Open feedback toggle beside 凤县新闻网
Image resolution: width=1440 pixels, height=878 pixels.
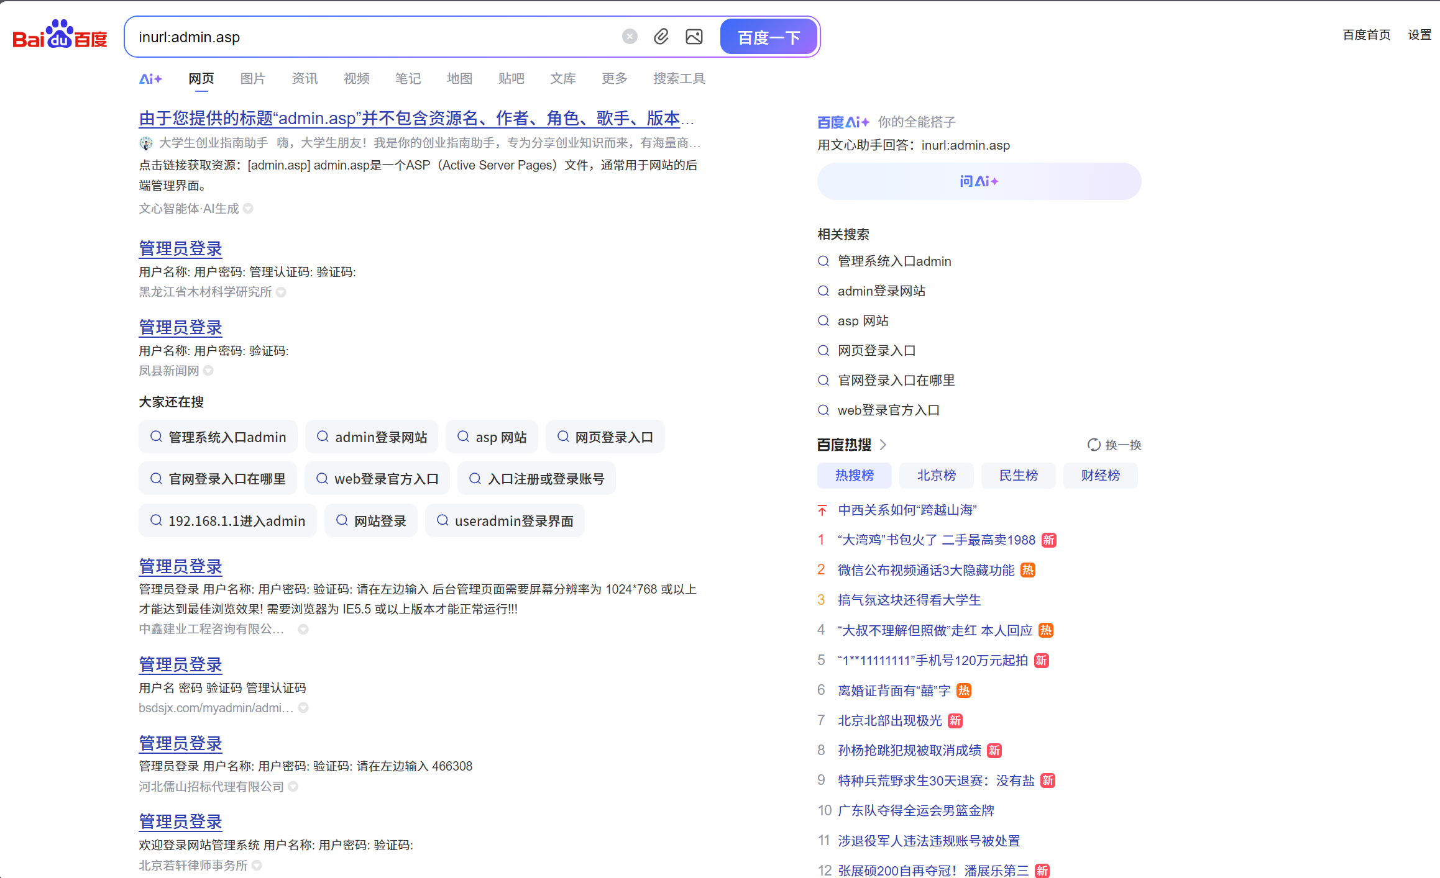click(209, 370)
